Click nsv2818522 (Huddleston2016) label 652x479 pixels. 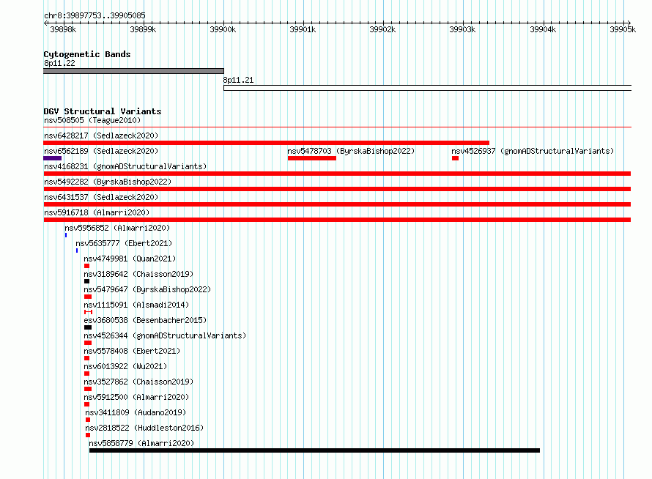[x=144, y=428]
